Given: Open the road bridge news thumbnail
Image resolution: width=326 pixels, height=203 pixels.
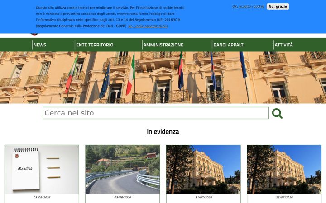Looking at the screenshot, I should click(x=122, y=170).
